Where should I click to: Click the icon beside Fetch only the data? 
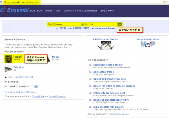(x=90, y=93)
